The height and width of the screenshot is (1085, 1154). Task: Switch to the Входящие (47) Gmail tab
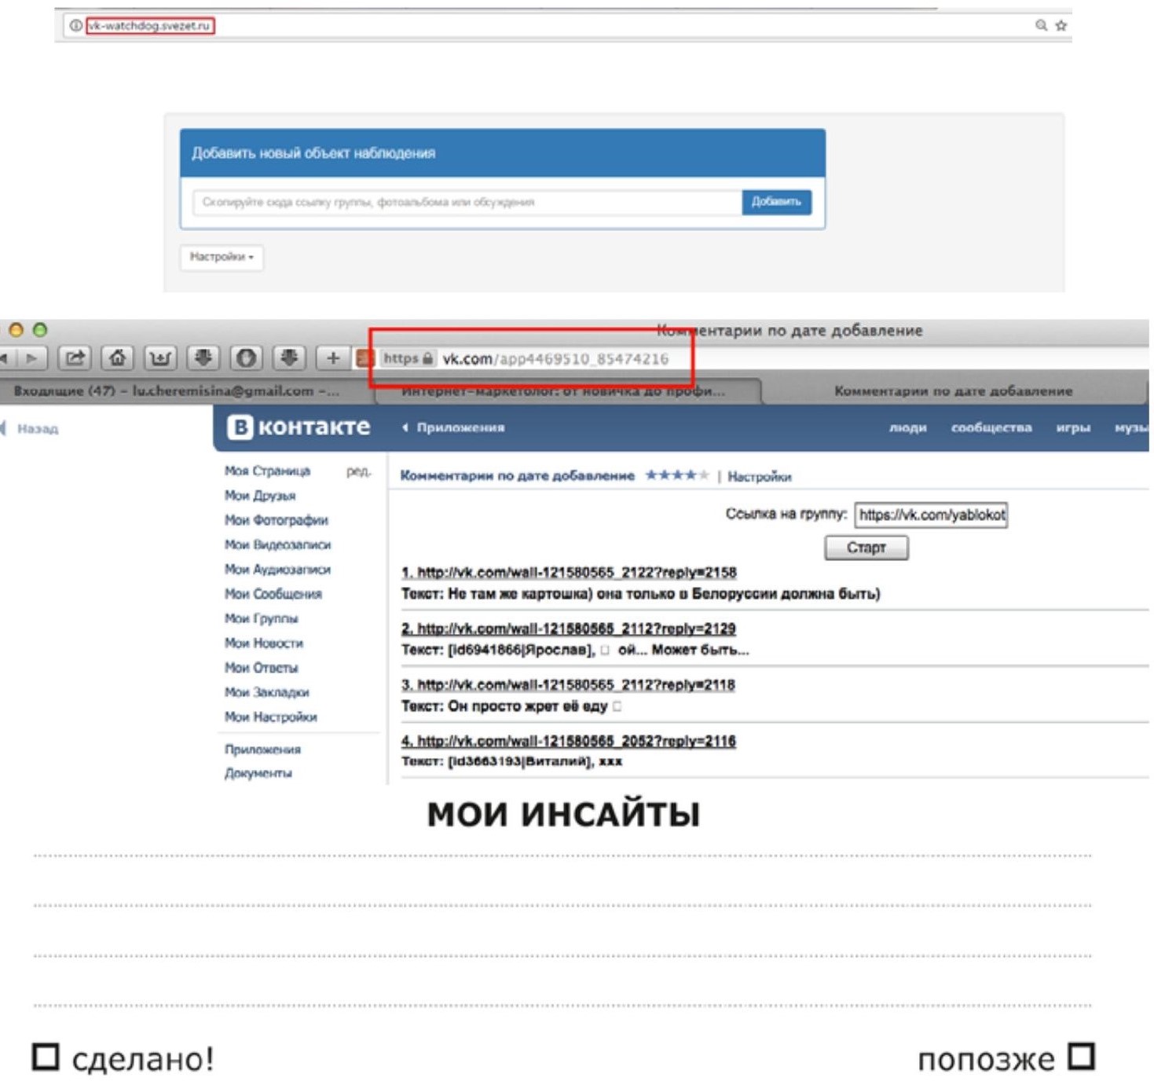coord(177,390)
